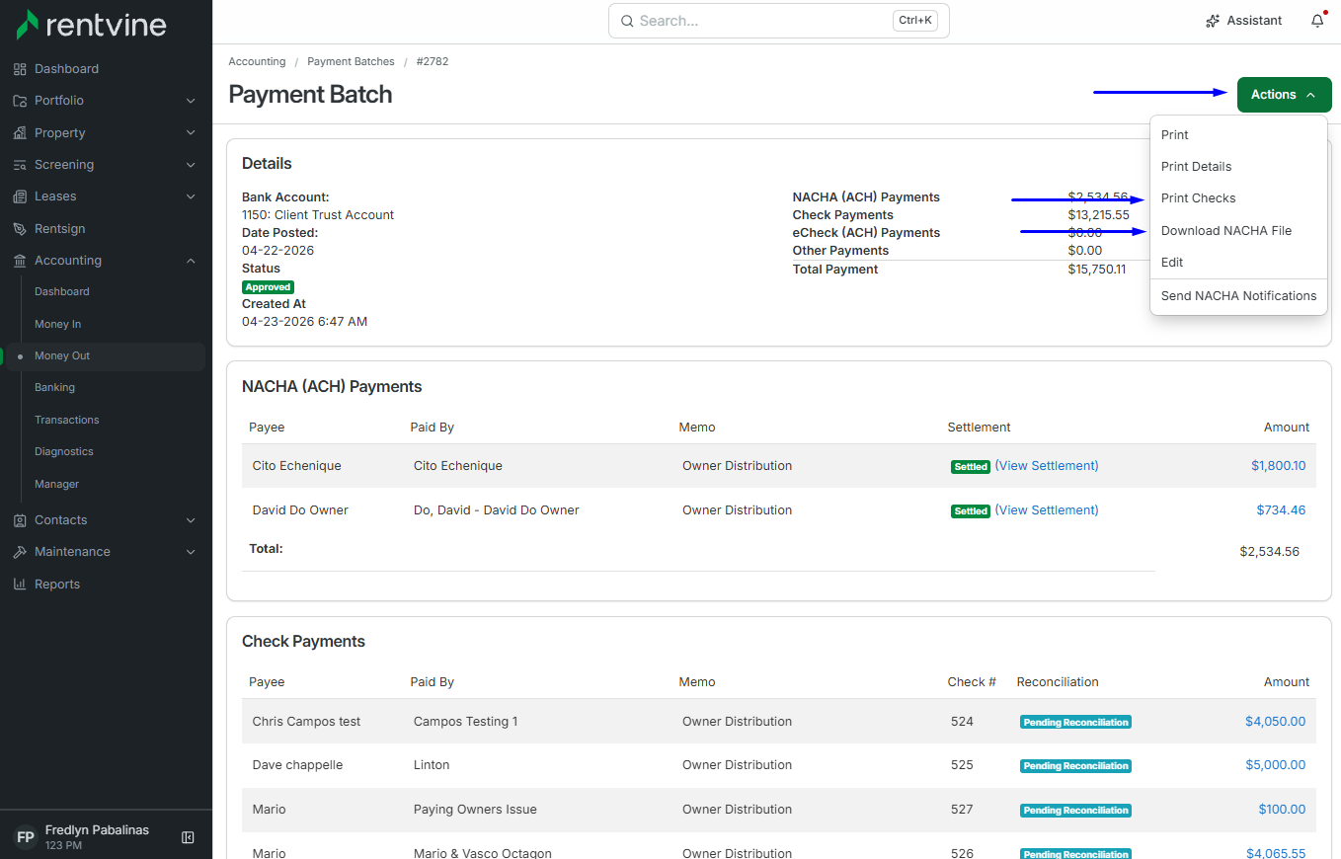Open View Settlement for Cito Echenique
The width and height of the screenshot is (1341, 859).
pos(1047,466)
